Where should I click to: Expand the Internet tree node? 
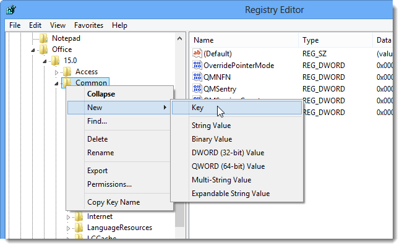pos(68,218)
